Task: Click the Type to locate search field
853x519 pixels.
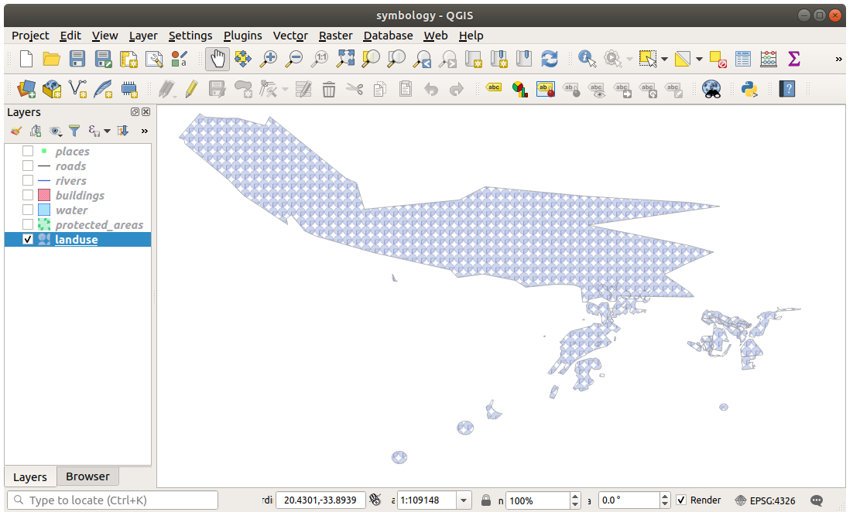Action: [112, 500]
